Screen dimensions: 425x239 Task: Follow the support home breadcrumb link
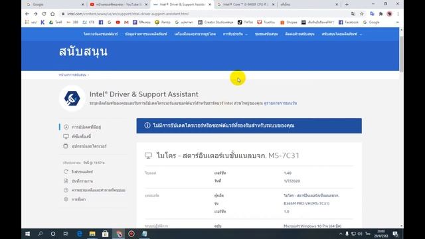[72, 75]
